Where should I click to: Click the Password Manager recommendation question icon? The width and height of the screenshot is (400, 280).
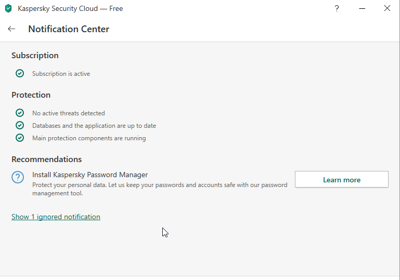[x=18, y=178]
